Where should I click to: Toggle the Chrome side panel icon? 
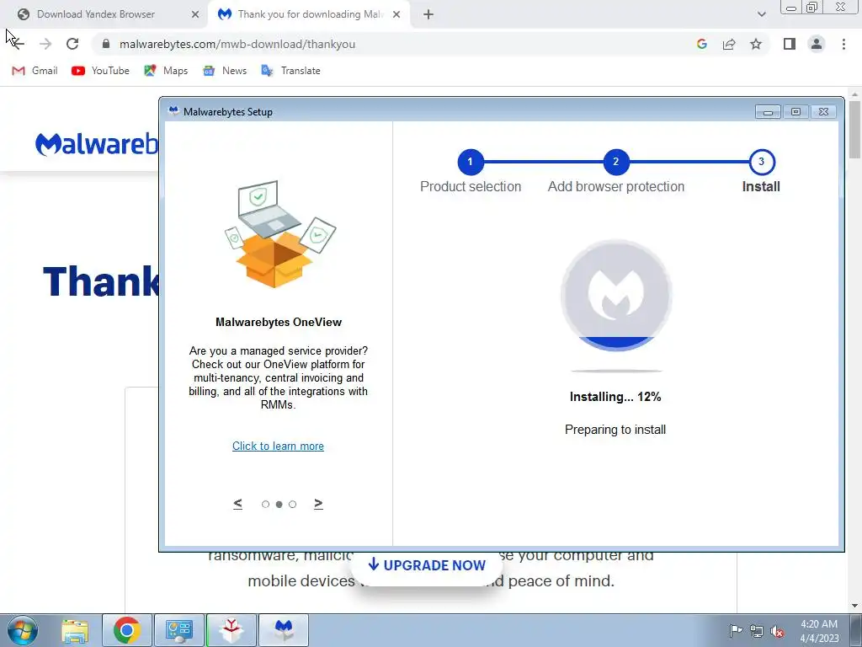coord(790,44)
